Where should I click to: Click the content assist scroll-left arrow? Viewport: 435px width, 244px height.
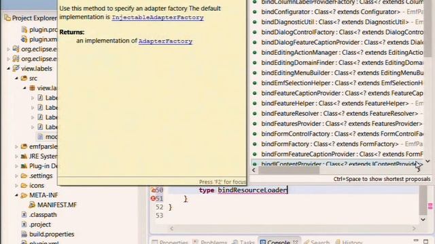point(254,170)
